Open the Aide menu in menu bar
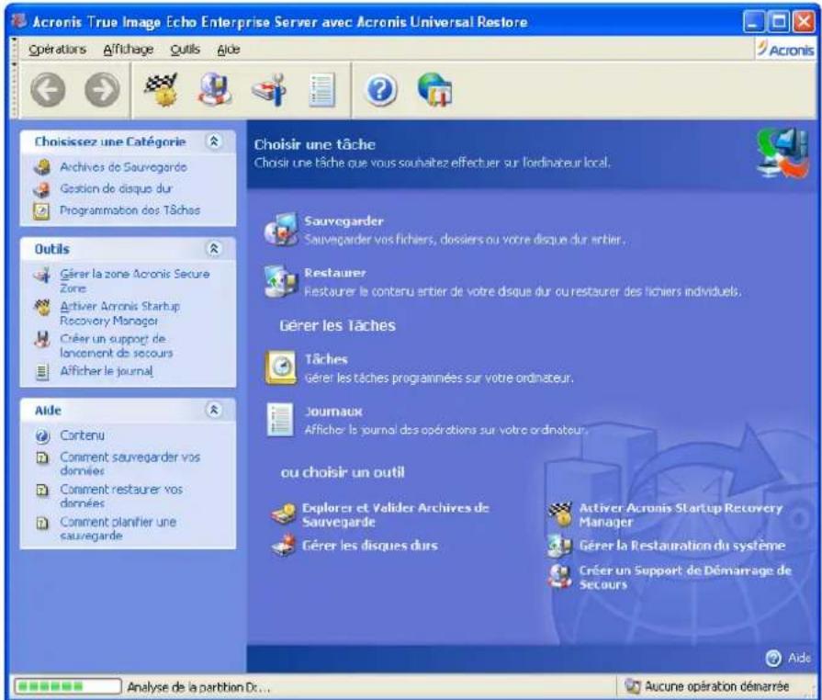The image size is (822, 700). point(229,50)
